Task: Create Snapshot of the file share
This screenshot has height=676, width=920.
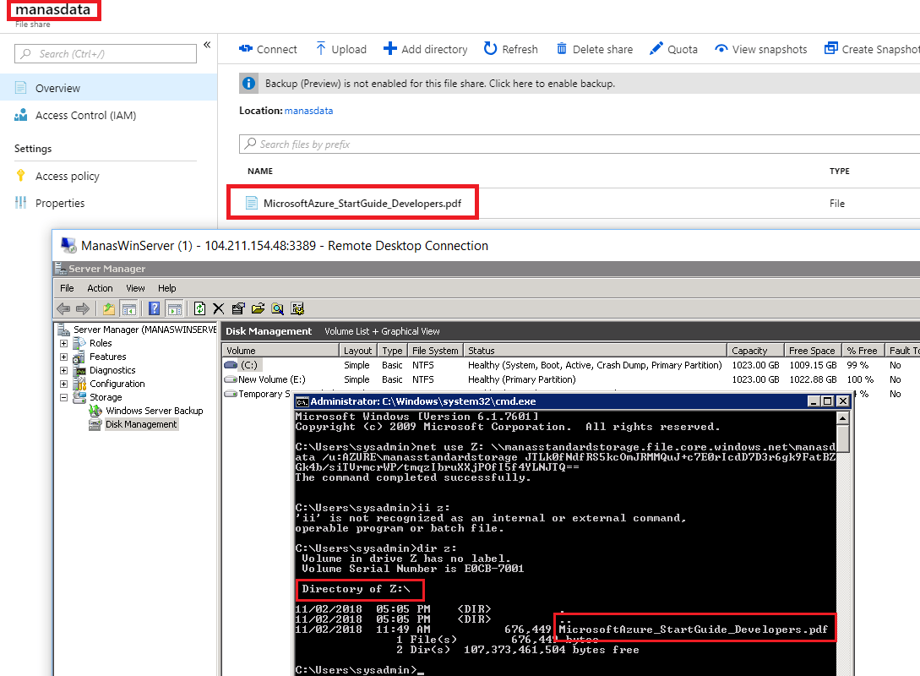Action: pos(875,49)
